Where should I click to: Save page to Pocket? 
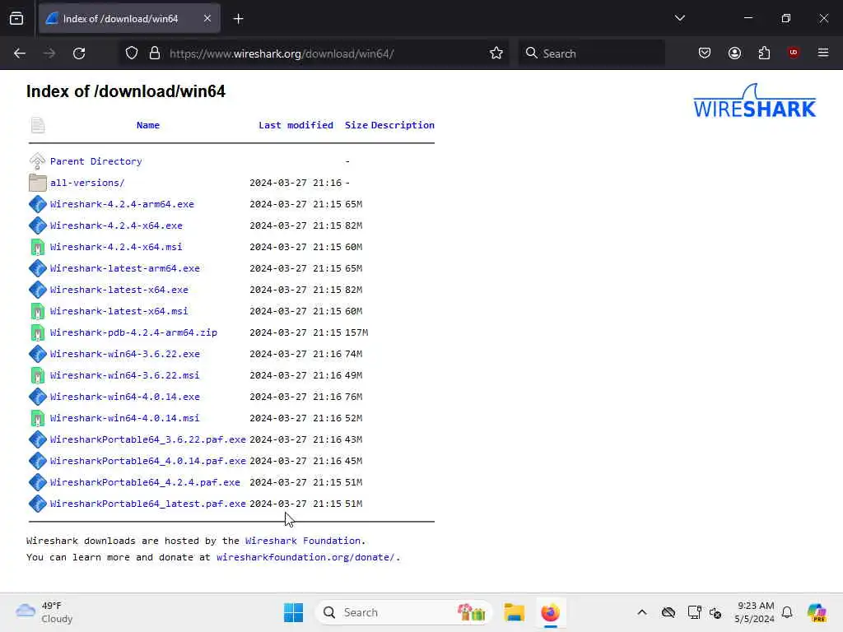[x=705, y=53]
